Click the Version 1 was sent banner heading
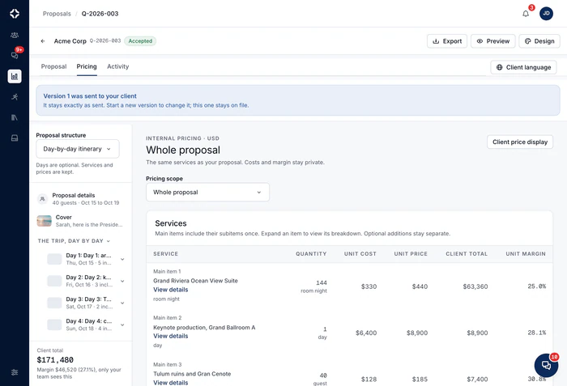The width and height of the screenshot is (567, 386). click(x=90, y=96)
